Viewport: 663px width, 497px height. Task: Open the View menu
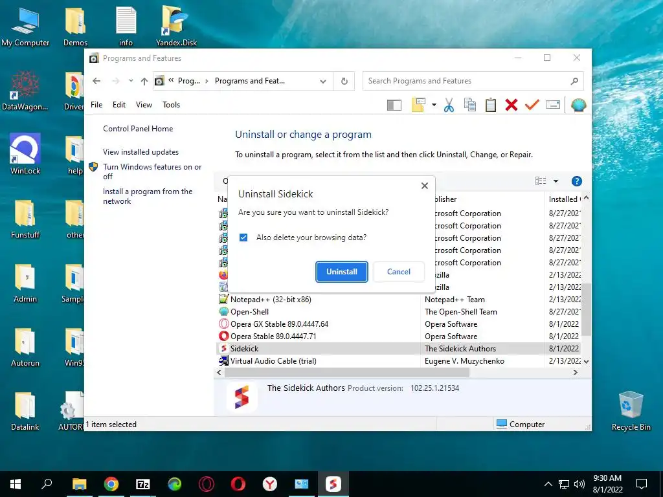[144, 105]
